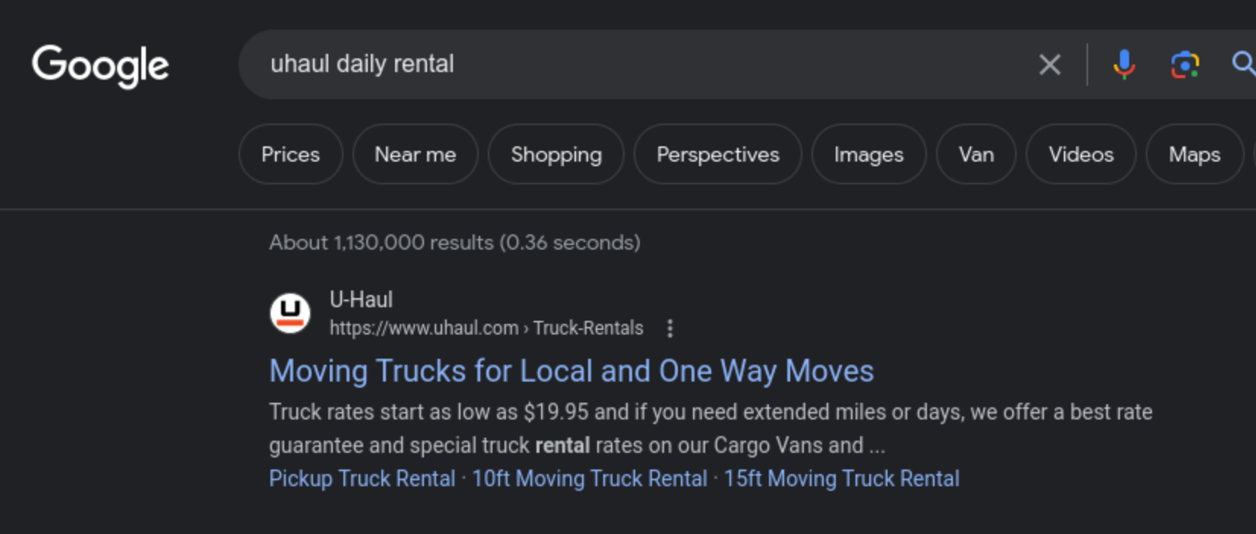This screenshot has width=1256, height=534.
Task: Switch to Images results
Action: 868,155
